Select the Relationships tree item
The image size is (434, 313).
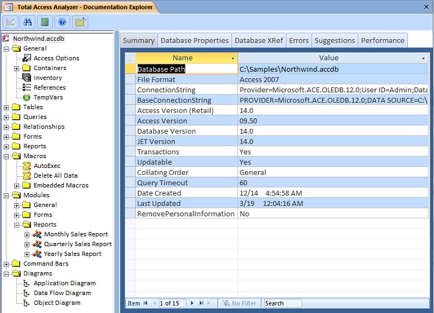[44, 127]
